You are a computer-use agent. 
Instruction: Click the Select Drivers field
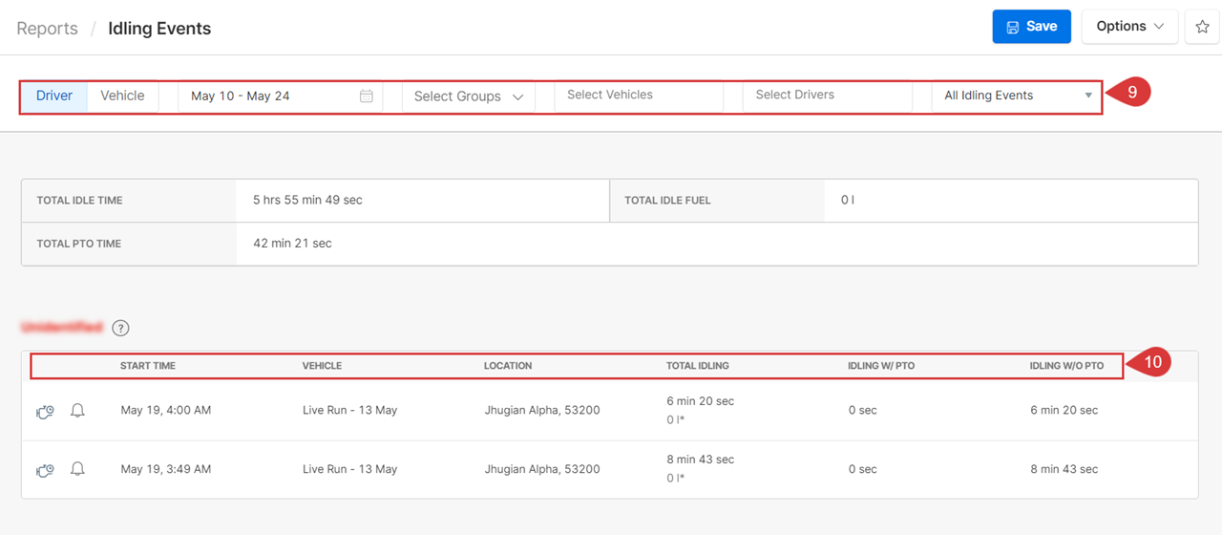(x=827, y=95)
